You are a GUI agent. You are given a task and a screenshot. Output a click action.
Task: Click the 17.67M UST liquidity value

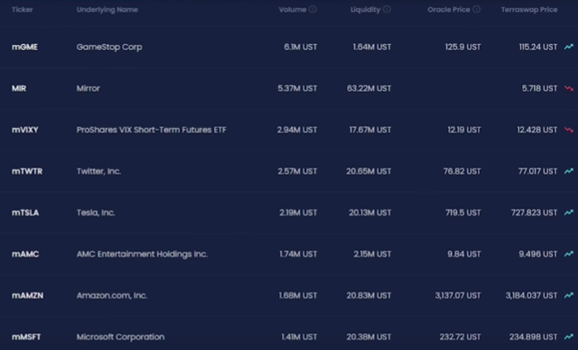tap(370, 130)
